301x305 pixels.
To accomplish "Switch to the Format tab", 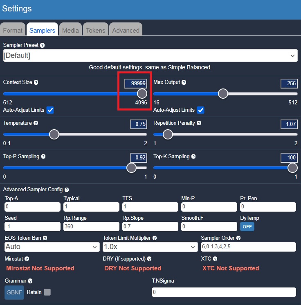I will tap(13, 31).
